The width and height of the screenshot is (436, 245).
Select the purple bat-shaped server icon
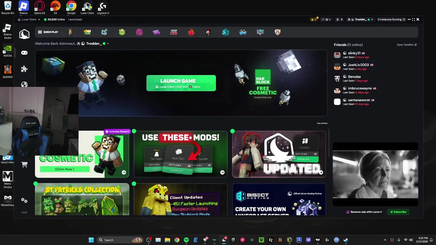(x=156, y=32)
